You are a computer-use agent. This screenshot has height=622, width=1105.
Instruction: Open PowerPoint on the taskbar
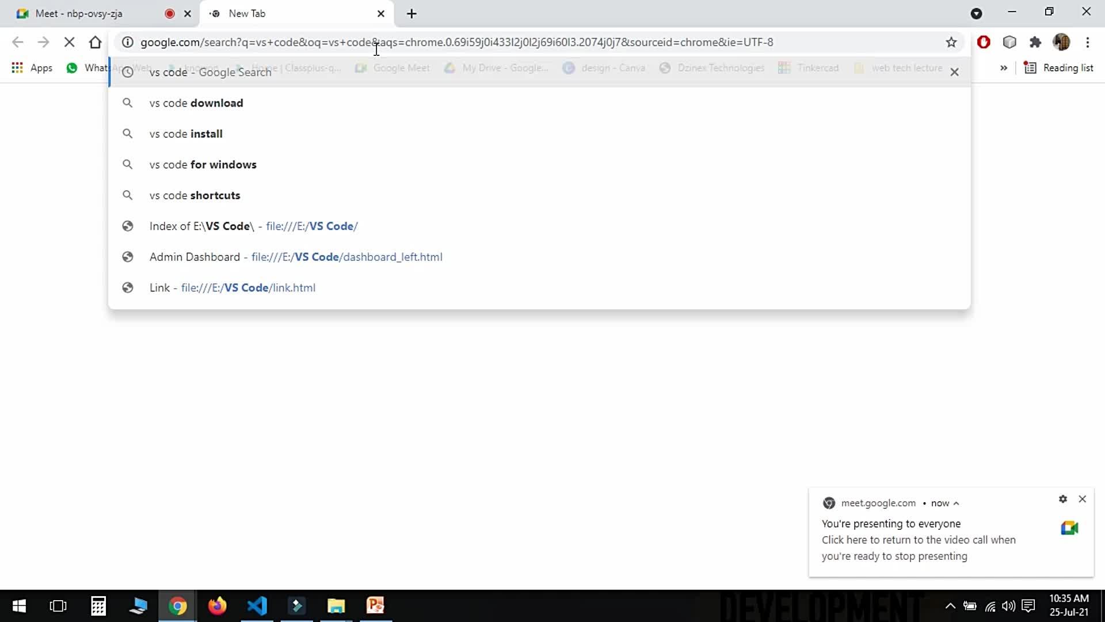(x=375, y=606)
